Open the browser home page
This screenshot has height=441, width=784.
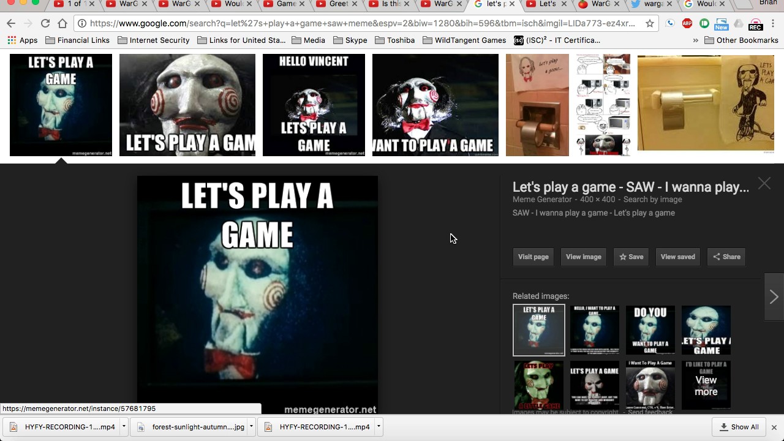point(62,24)
